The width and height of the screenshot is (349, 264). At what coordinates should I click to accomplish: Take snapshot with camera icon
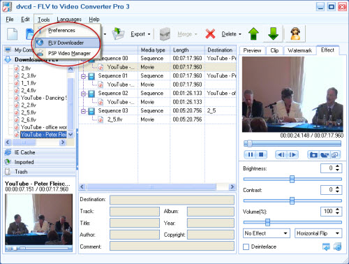click(313, 154)
